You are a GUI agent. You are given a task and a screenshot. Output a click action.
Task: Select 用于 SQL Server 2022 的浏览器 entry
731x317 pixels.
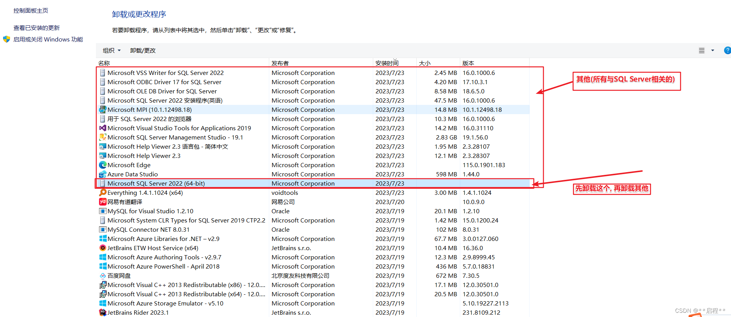click(314, 119)
